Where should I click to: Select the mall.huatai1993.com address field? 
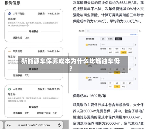tap(34, 125)
